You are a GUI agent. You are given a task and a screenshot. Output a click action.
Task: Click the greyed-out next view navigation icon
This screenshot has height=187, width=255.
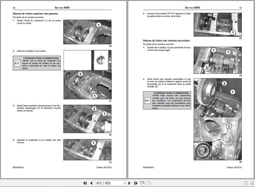coord(149,183)
